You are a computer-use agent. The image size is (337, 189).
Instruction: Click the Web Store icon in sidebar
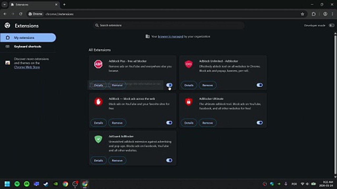(8, 63)
